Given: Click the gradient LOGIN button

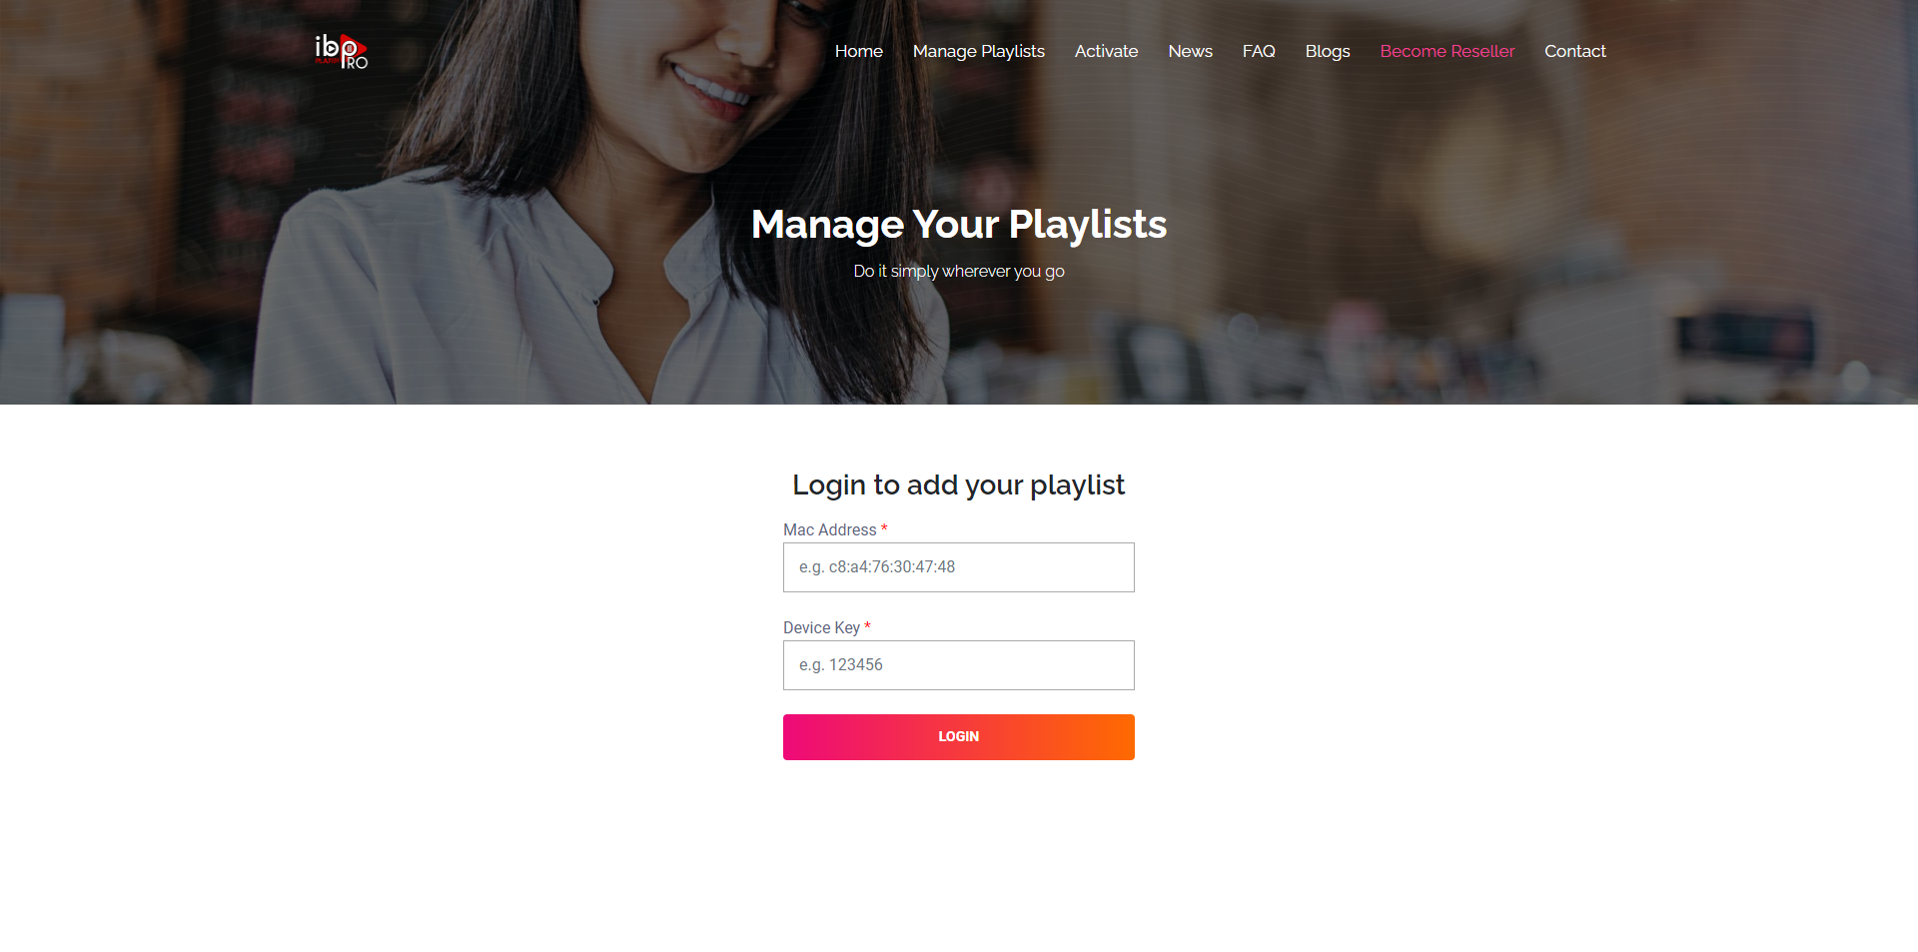Looking at the screenshot, I should (x=959, y=737).
